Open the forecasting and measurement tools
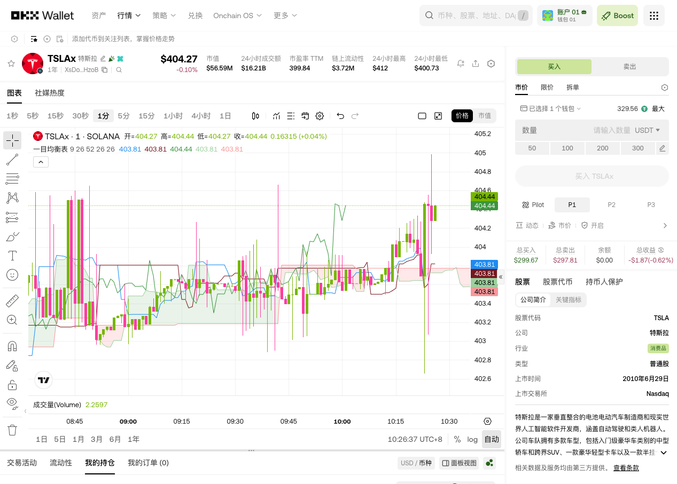The width and height of the screenshot is (677, 484). tap(12, 217)
